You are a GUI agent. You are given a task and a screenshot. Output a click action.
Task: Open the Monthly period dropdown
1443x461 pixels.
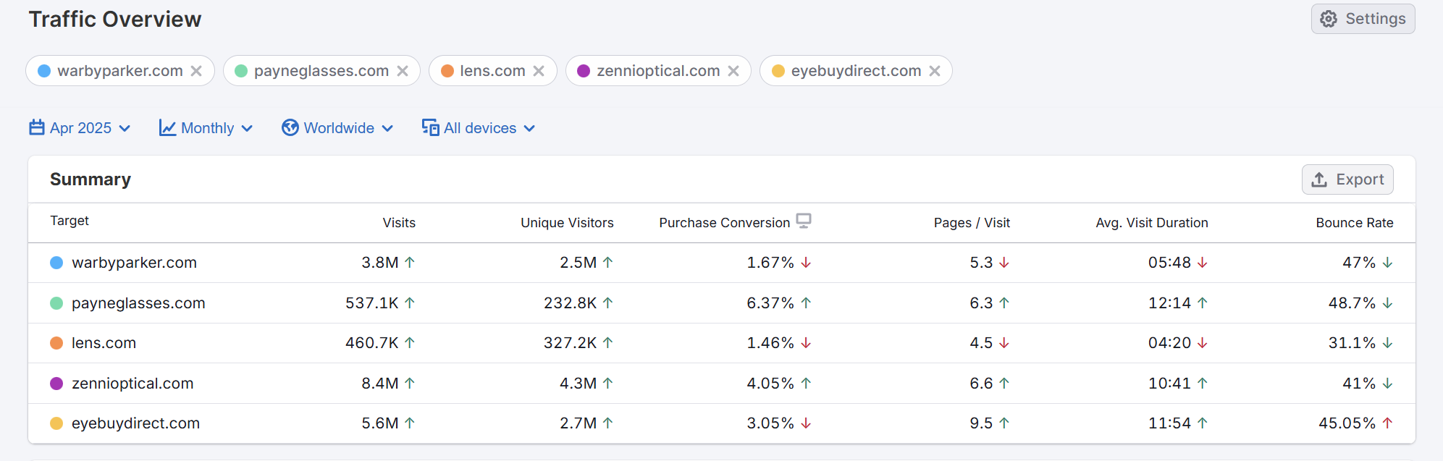coord(206,128)
